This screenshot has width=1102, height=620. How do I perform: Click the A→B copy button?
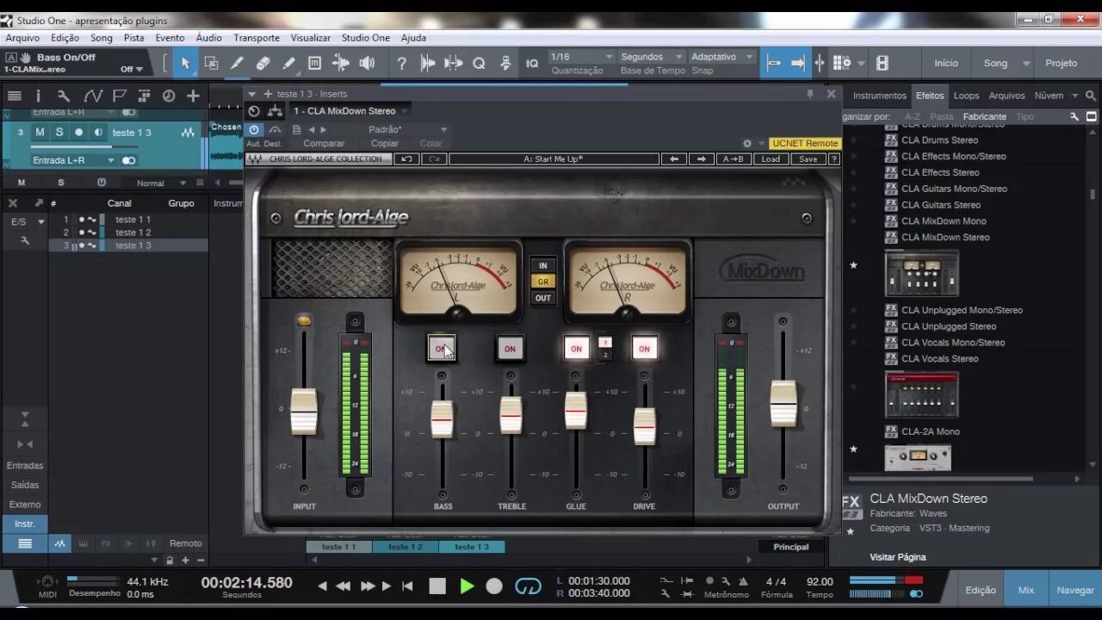click(734, 158)
